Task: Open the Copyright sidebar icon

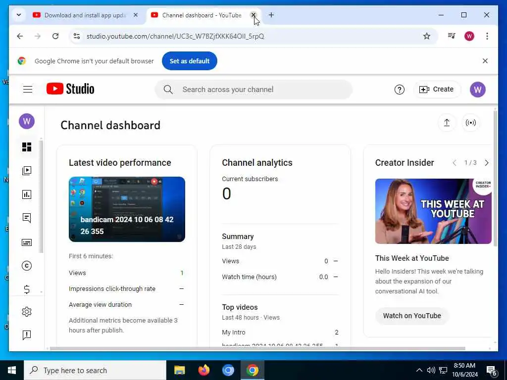Action: click(27, 266)
